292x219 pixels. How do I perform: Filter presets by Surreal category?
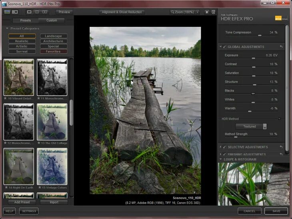coord(22,51)
